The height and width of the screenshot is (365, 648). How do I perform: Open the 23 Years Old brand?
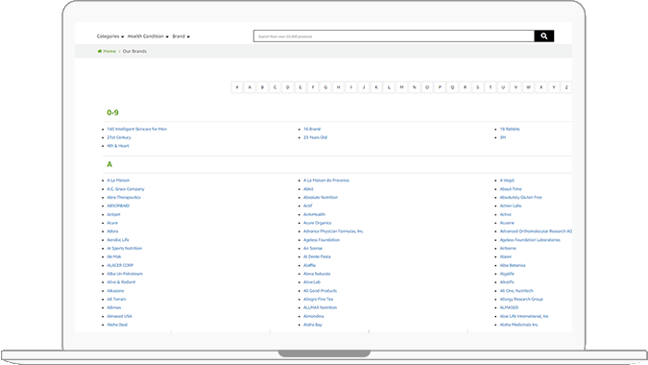click(x=315, y=137)
